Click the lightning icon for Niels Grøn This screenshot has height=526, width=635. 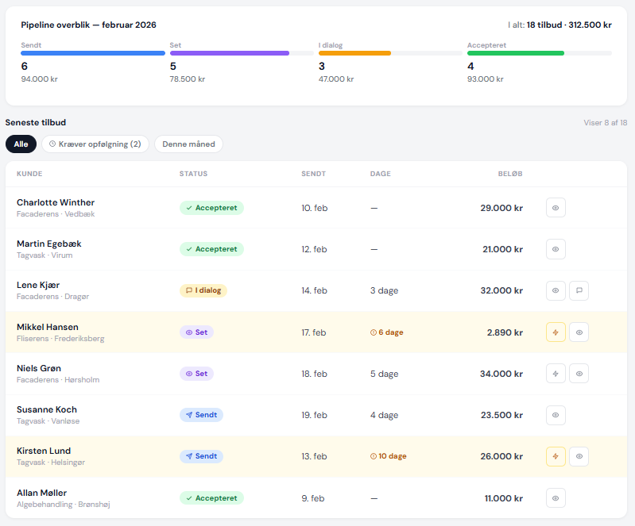coord(556,374)
